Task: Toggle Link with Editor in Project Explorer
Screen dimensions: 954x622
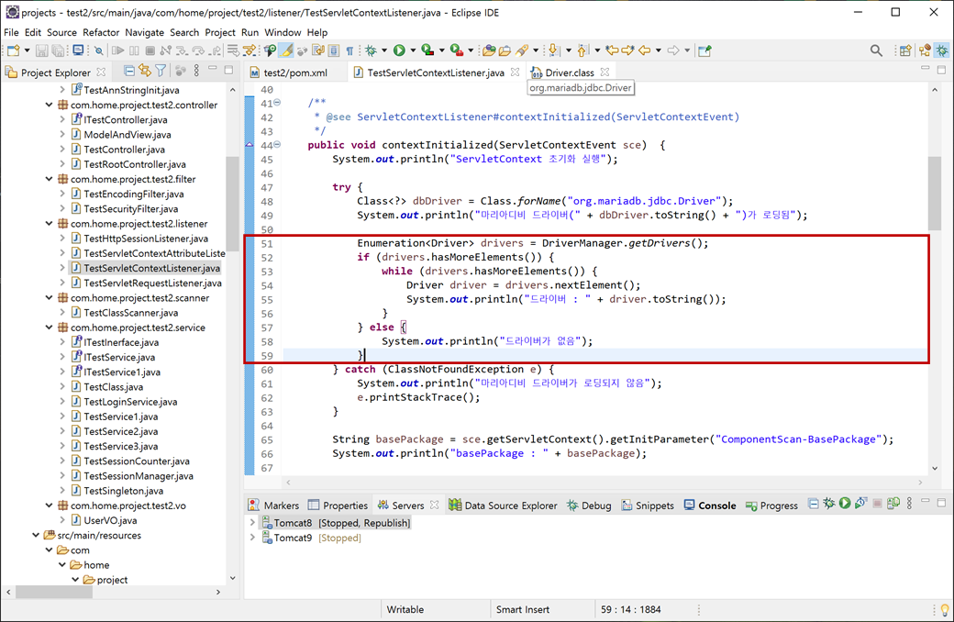Action: [x=145, y=71]
